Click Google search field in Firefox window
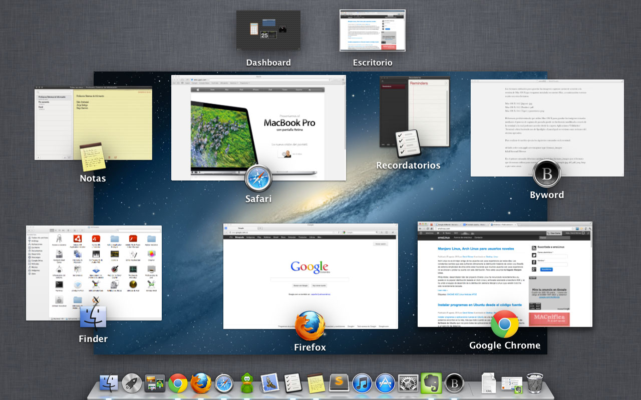Viewport: 641px width, 400px height. (x=309, y=279)
